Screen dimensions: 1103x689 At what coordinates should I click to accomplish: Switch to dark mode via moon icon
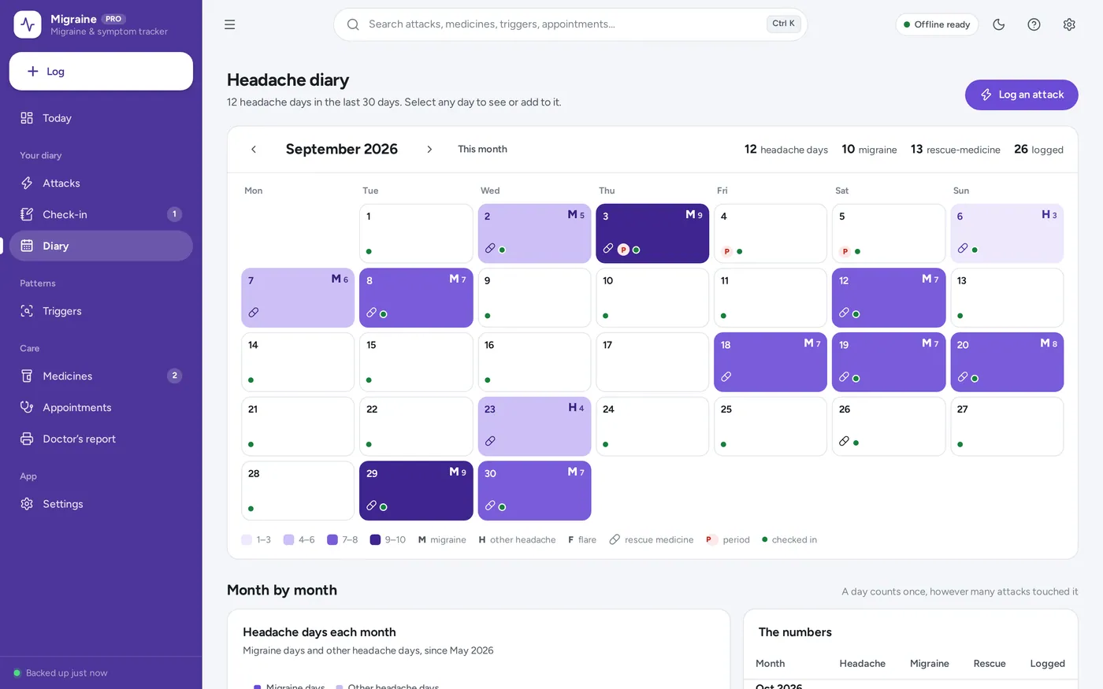(999, 24)
